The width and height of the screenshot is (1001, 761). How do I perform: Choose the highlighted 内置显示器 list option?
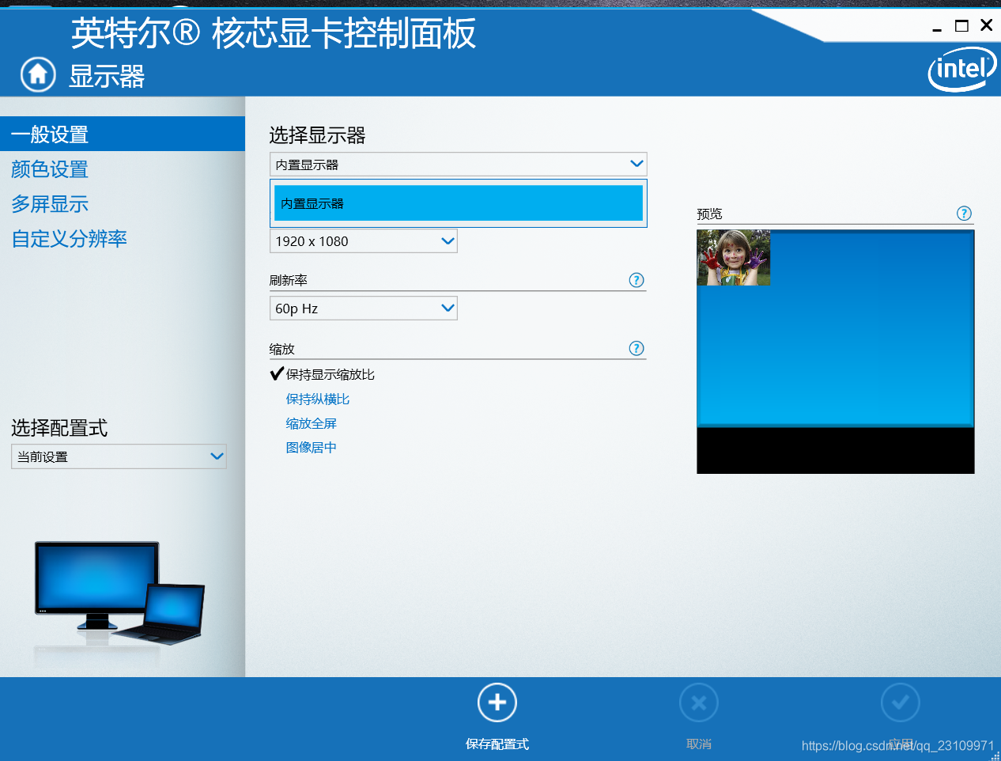click(459, 203)
